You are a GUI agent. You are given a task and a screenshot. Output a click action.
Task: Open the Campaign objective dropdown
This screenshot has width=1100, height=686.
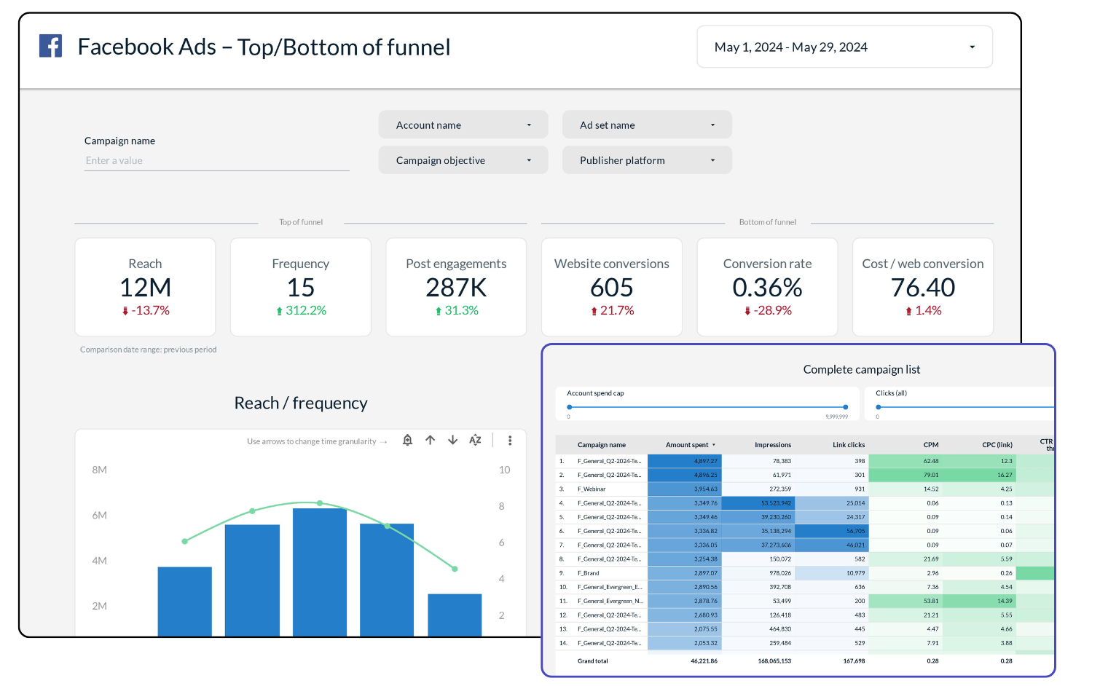463,160
